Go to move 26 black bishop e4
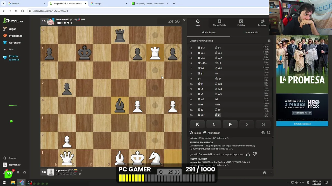This screenshot has width=332, height=186. 218,115
